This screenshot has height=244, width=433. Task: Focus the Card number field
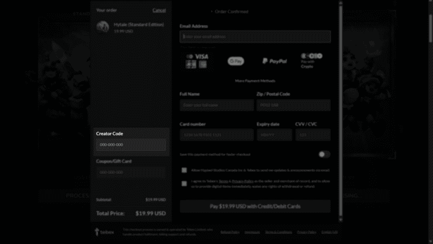[216, 135]
